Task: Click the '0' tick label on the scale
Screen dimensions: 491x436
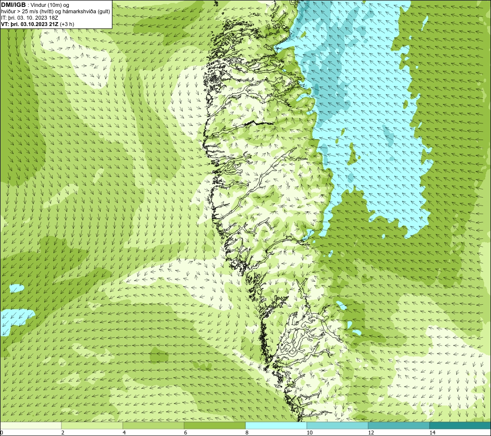Action: pyautogui.click(x=2, y=433)
